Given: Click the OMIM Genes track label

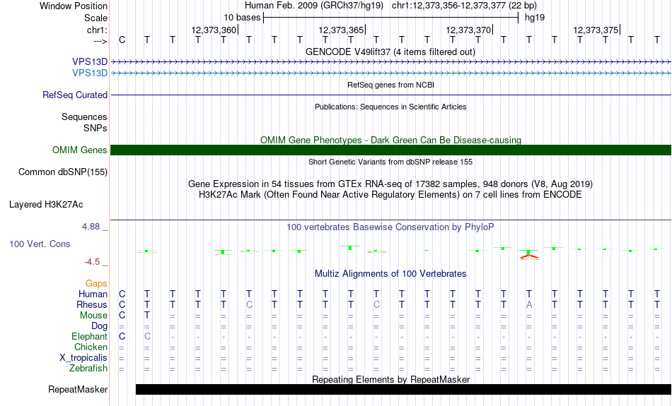Looking at the screenshot, I should [x=79, y=150].
